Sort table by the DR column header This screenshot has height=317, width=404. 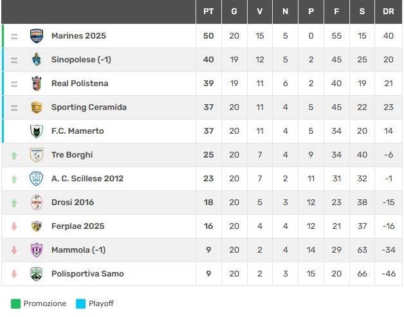(x=389, y=12)
